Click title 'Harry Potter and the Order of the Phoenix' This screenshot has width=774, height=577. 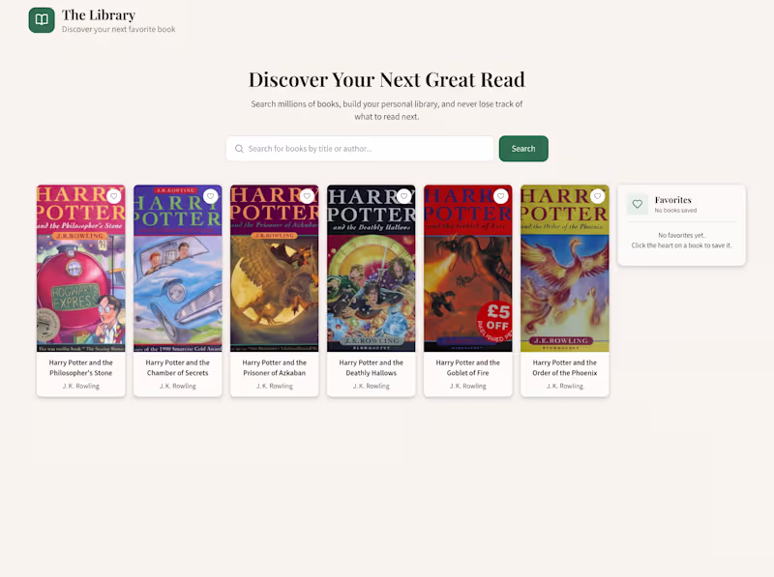[565, 367]
